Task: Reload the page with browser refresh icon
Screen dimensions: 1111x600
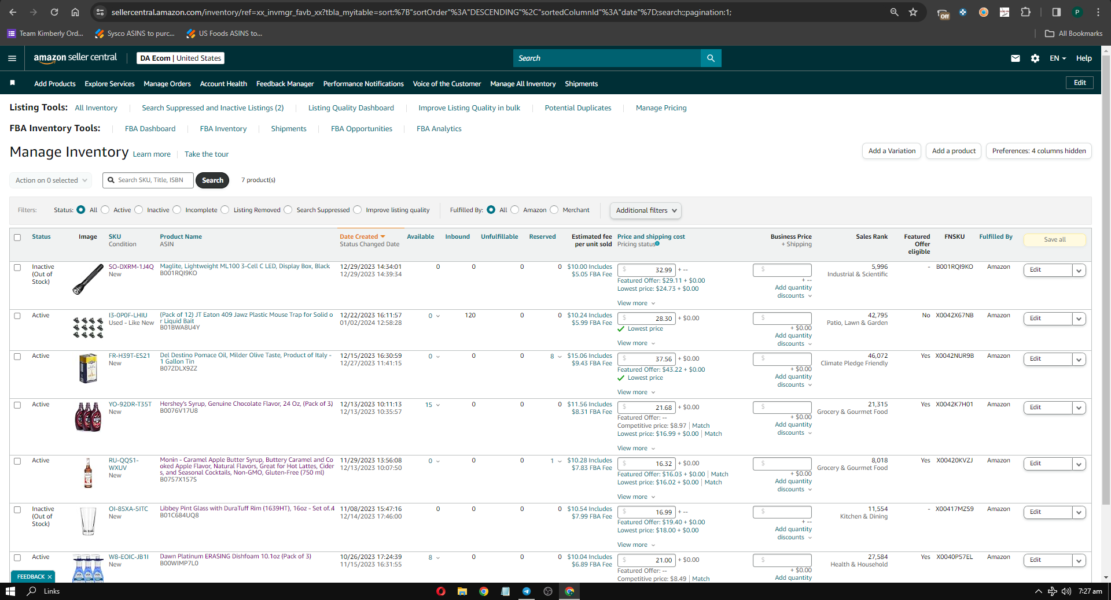Action: click(x=54, y=12)
